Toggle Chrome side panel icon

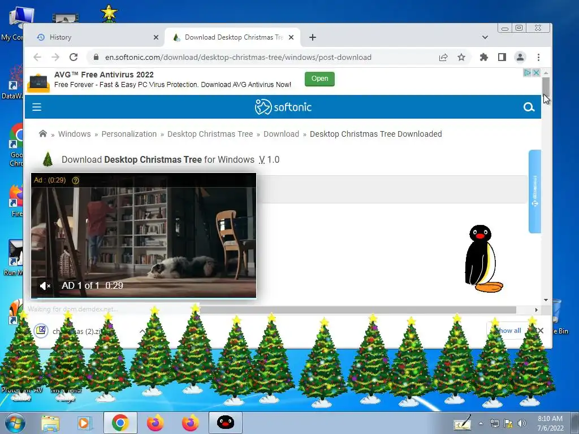(502, 57)
